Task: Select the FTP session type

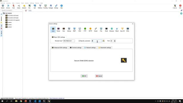Action: coord(85,29)
